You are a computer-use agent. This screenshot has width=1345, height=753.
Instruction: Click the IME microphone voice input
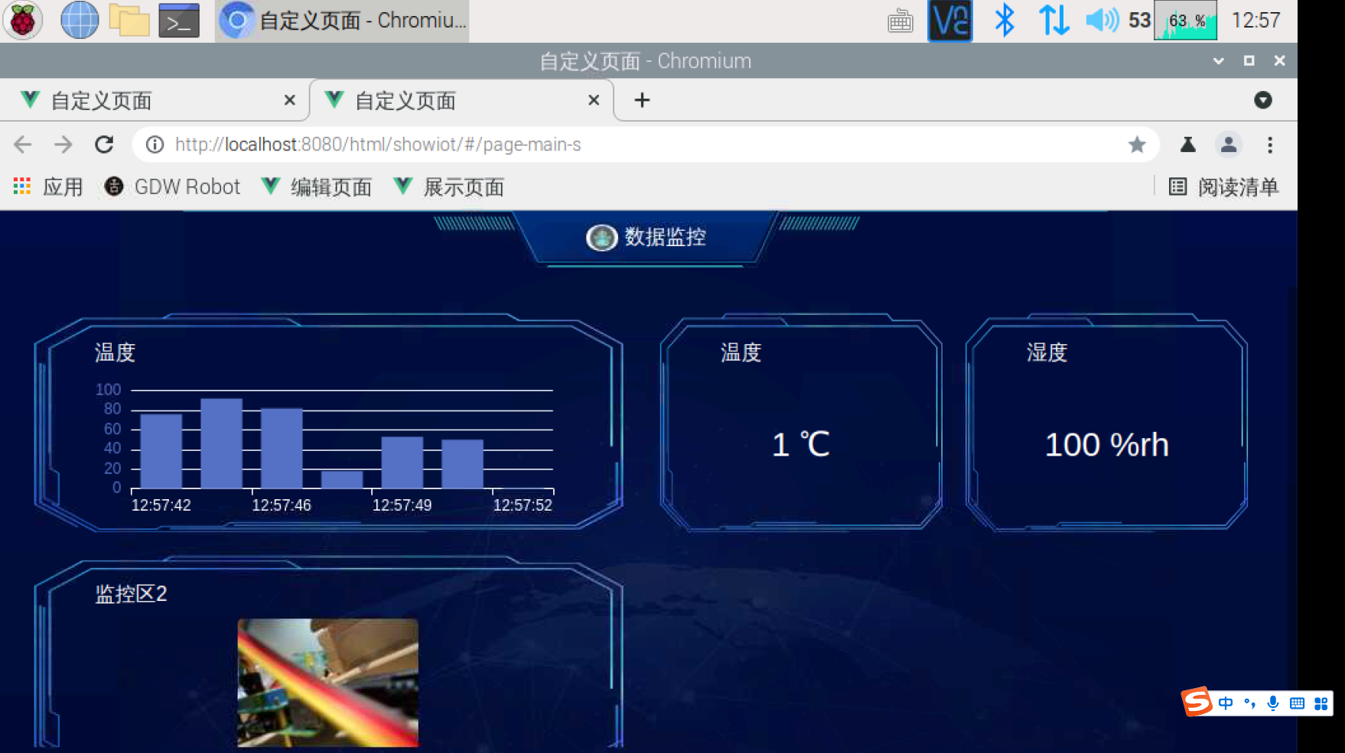point(1273,703)
